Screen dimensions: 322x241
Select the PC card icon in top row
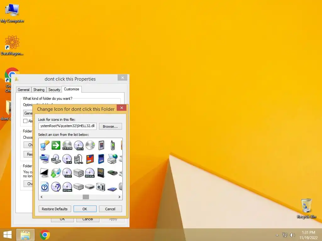pyautogui.click(x=101, y=145)
